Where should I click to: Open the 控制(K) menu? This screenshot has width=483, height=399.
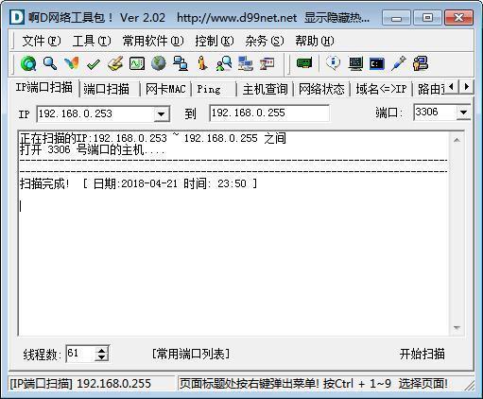point(215,41)
